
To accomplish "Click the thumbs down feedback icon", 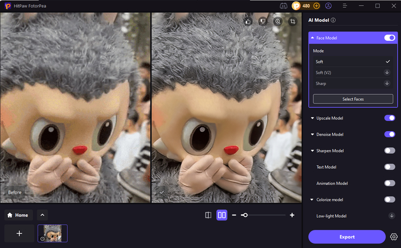I will [x=263, y=21].
